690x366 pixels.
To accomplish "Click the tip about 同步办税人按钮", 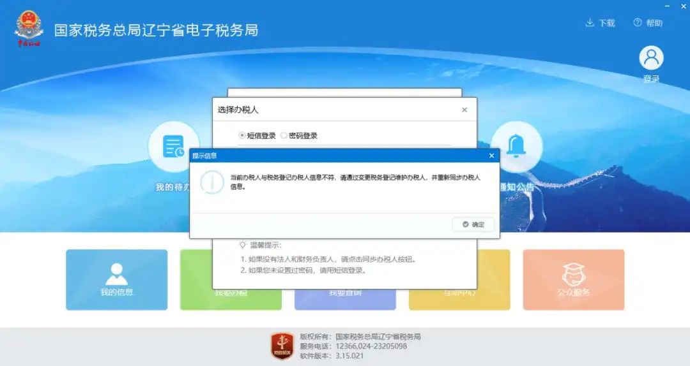I will pos(328,260).
